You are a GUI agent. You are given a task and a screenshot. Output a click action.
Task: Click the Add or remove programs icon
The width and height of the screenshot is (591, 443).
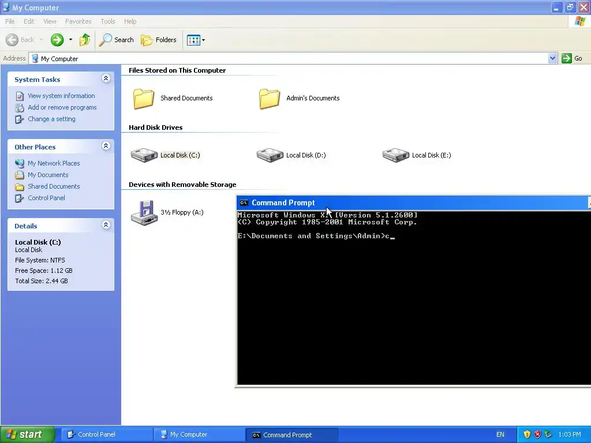coord(20,108)
